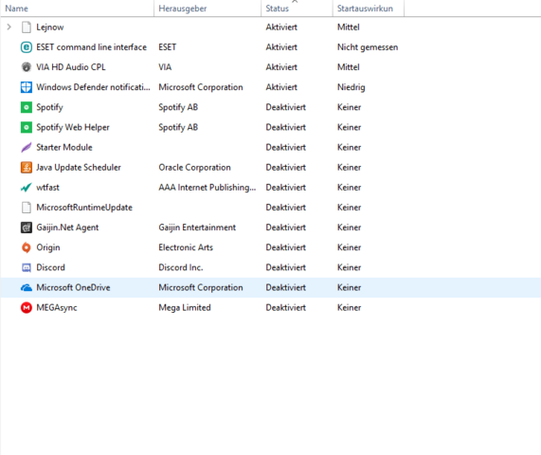Click Spotify AB publisher in Spotify Web Helper row
This screenshot has width=541, height=455.
point(178,127)
